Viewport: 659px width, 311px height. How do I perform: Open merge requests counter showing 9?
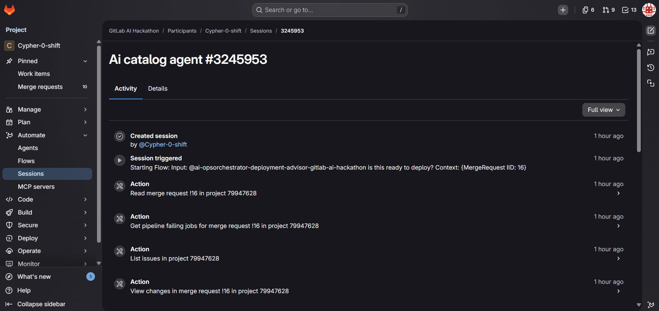pyautogui.click(x=608, y=10)
